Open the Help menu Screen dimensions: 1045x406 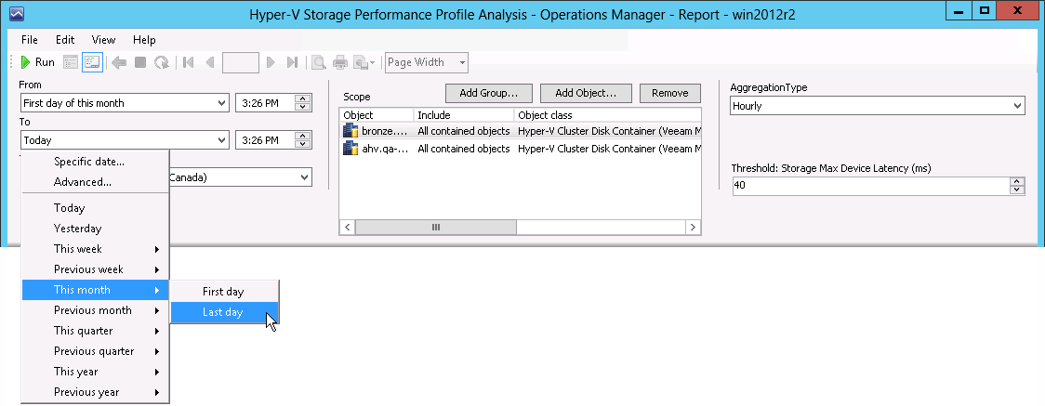click(x=144, y=40)
